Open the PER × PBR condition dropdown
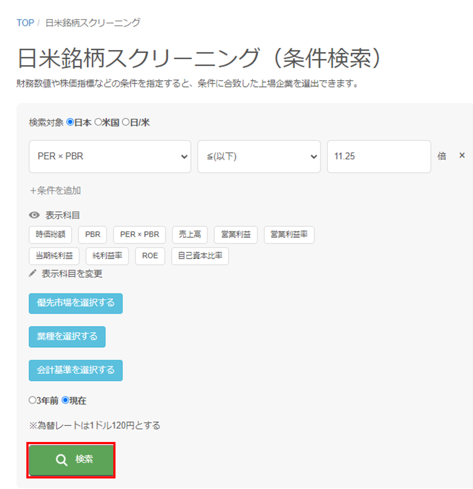 (110, 156)
